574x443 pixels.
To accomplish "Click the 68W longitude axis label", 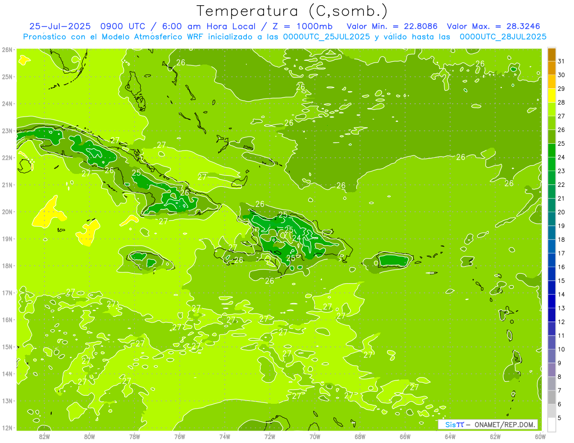I will (x=360, y=436).
